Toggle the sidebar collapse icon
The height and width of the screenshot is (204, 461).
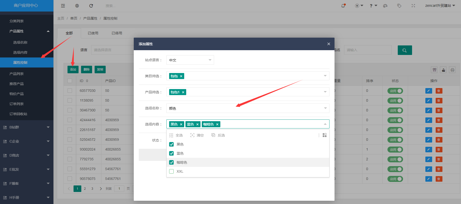click(x=63, y=6)
